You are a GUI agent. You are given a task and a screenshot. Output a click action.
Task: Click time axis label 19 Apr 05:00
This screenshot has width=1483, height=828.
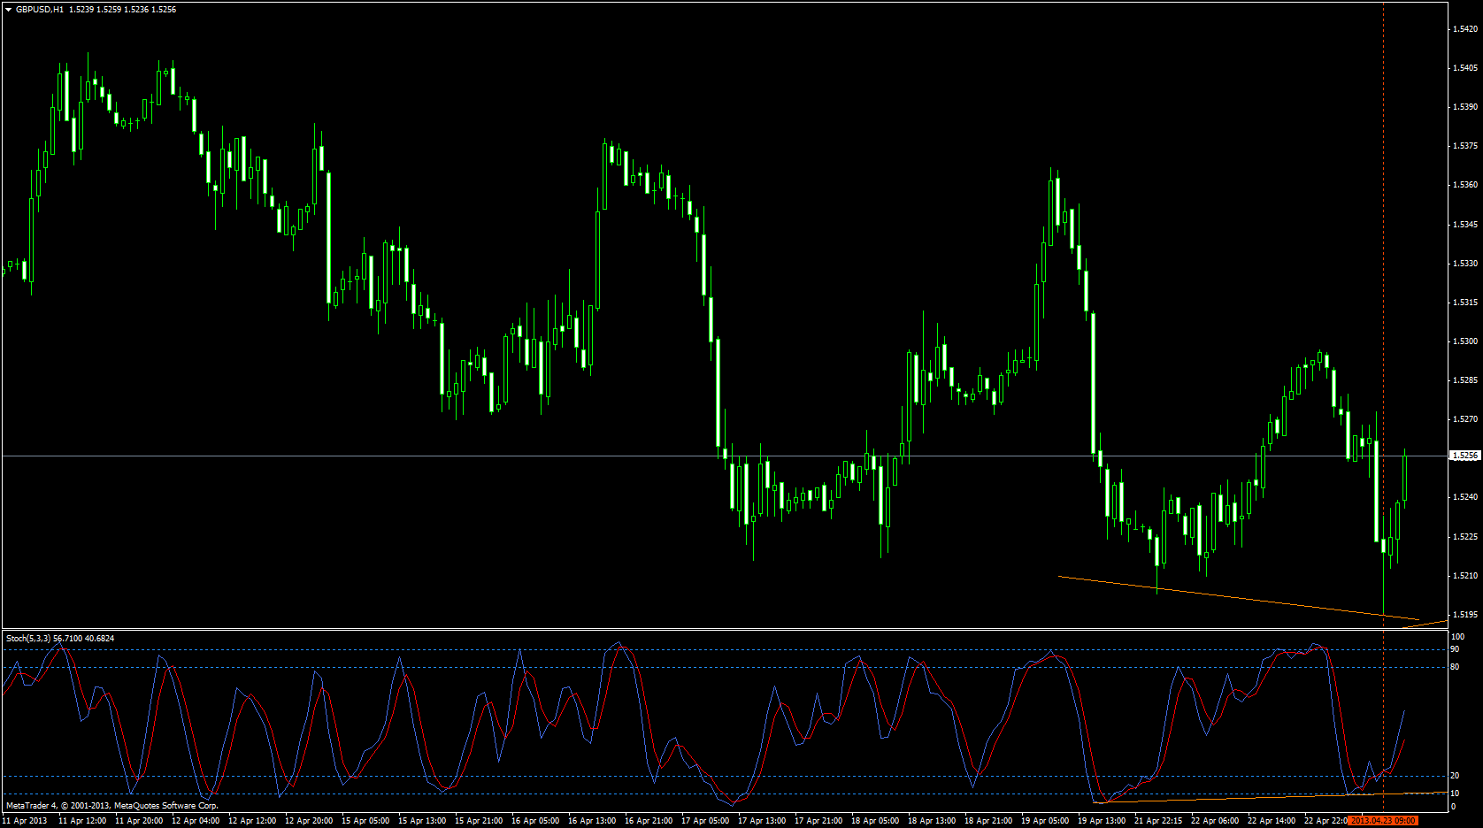click(x=1045, y=821)
